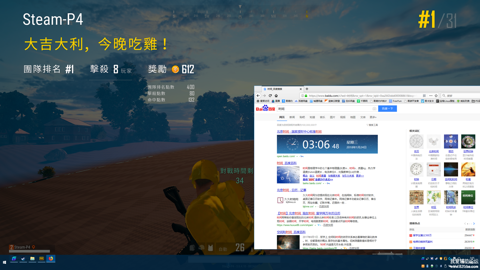Switch to PUBG game in taskbar
The height and width of the screenshot is (270, 480).
[41, 258]
